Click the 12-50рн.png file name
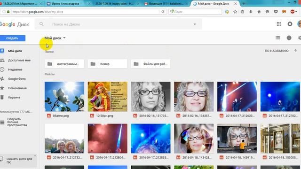The height and width of the screenshot is (169, 301). tap(104, 116)
